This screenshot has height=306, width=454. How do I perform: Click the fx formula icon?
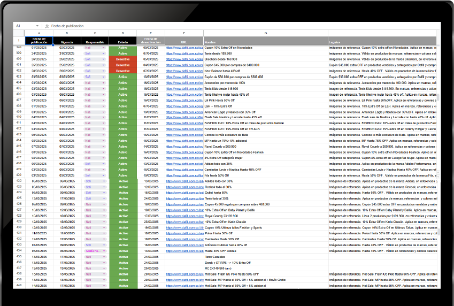[x=47, y=26]
